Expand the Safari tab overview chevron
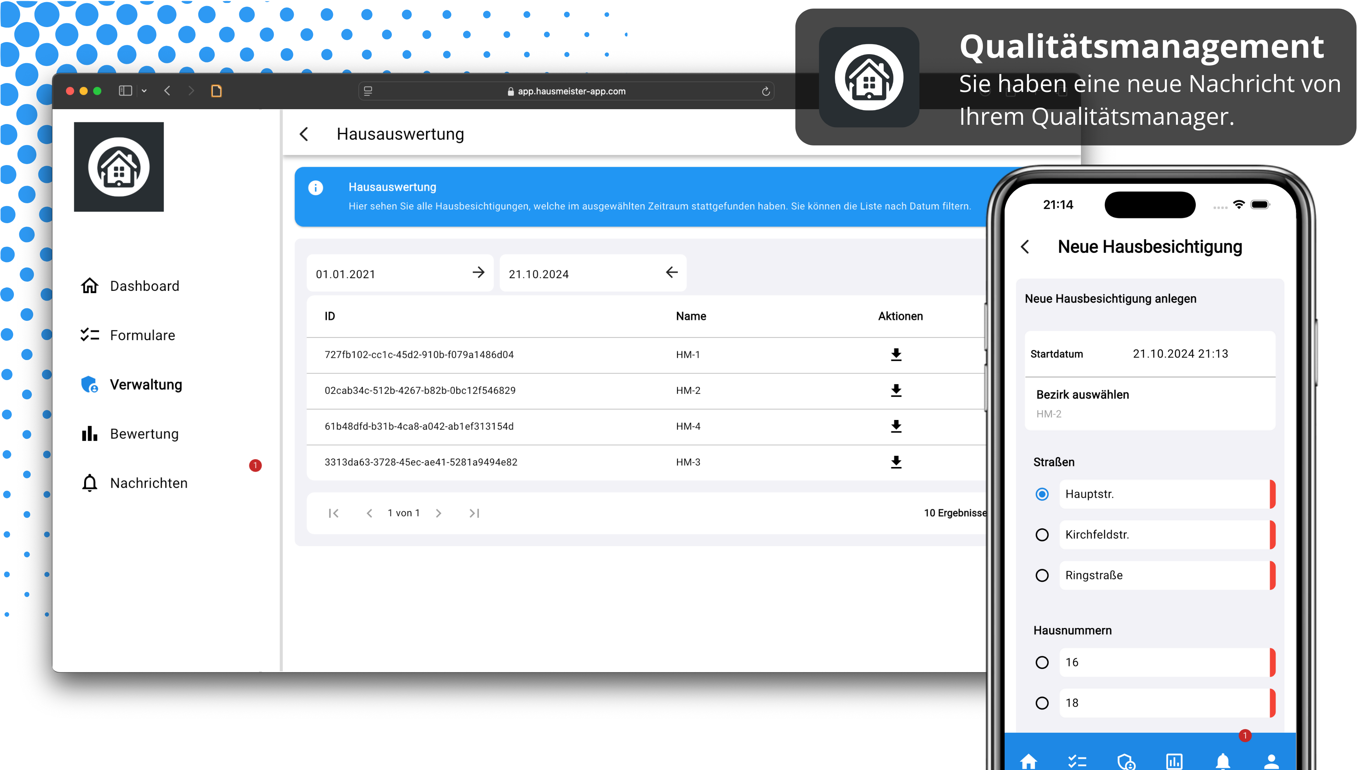Image resolution: width=1369 pixels, height=770 pixels. [144, 90]
